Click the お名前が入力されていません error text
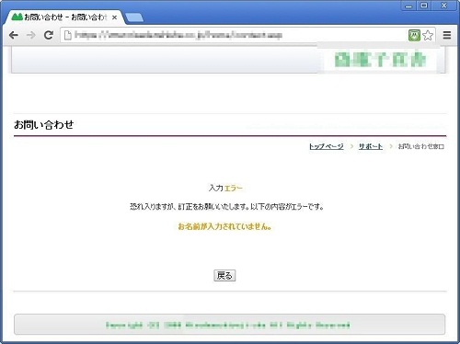 tap(224, 226)
